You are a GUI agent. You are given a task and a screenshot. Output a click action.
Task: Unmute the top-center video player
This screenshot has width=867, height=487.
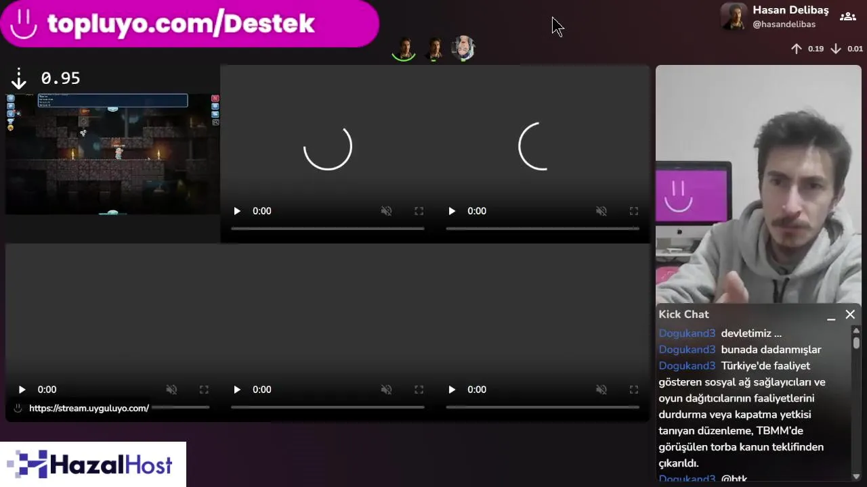[x=386, y=211]
